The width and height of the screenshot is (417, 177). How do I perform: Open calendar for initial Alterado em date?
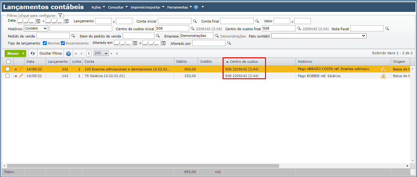point(135,43)
